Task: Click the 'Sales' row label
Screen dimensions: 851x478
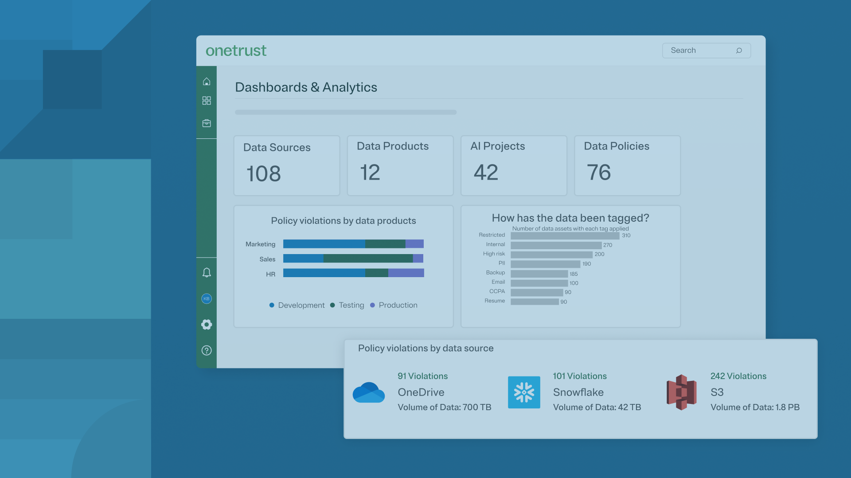Action: pyautogui.click(x=267, y=259)
